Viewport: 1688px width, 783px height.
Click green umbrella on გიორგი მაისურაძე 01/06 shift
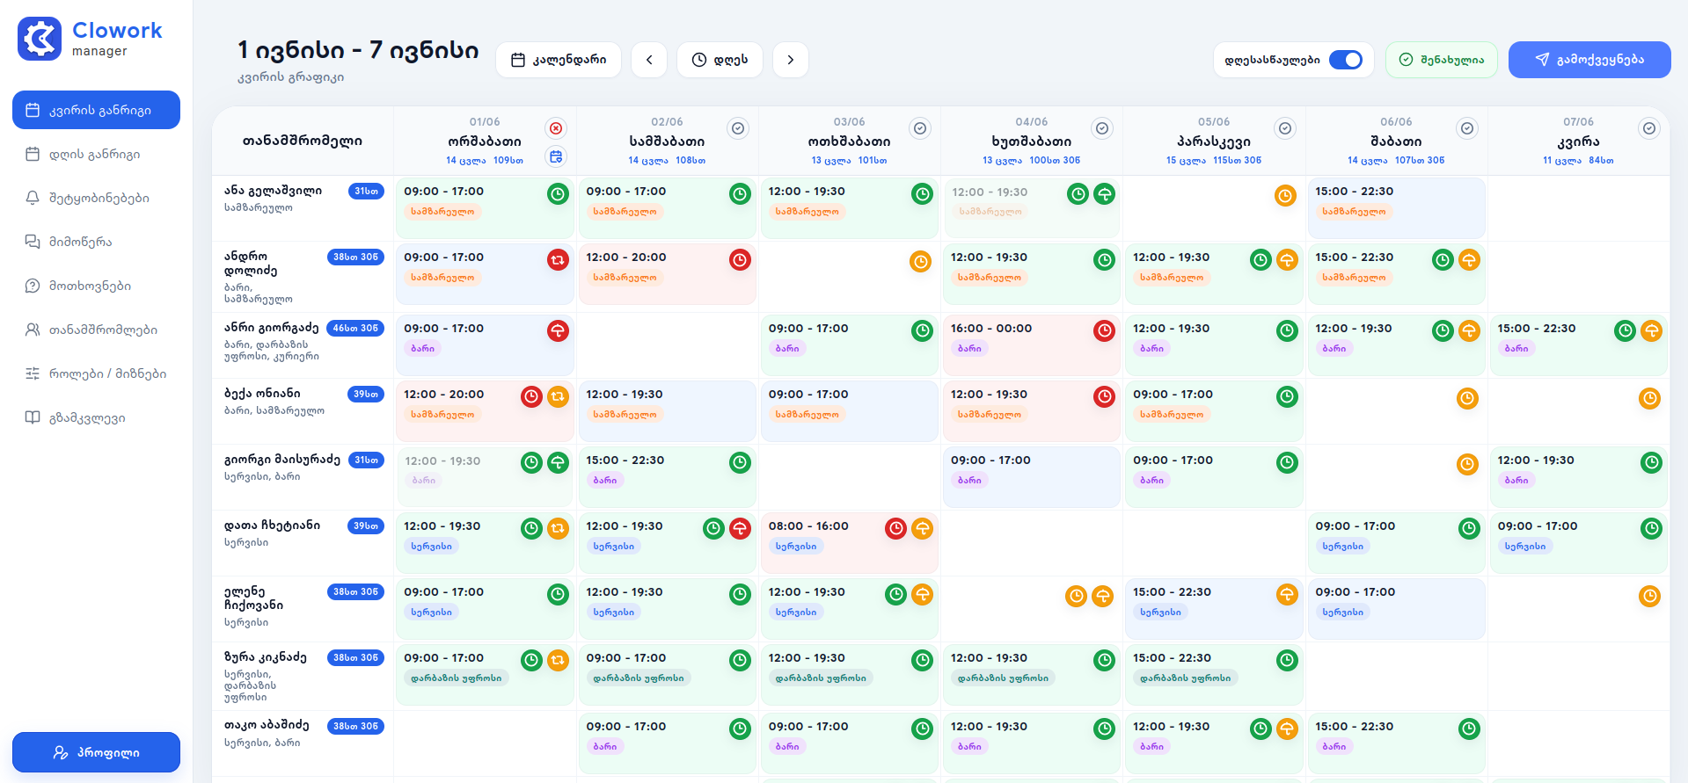coord(558,462)
